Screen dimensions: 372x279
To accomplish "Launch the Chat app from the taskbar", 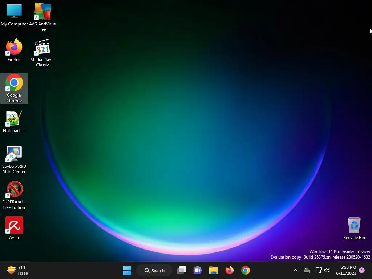I will [x=197, y=270].
